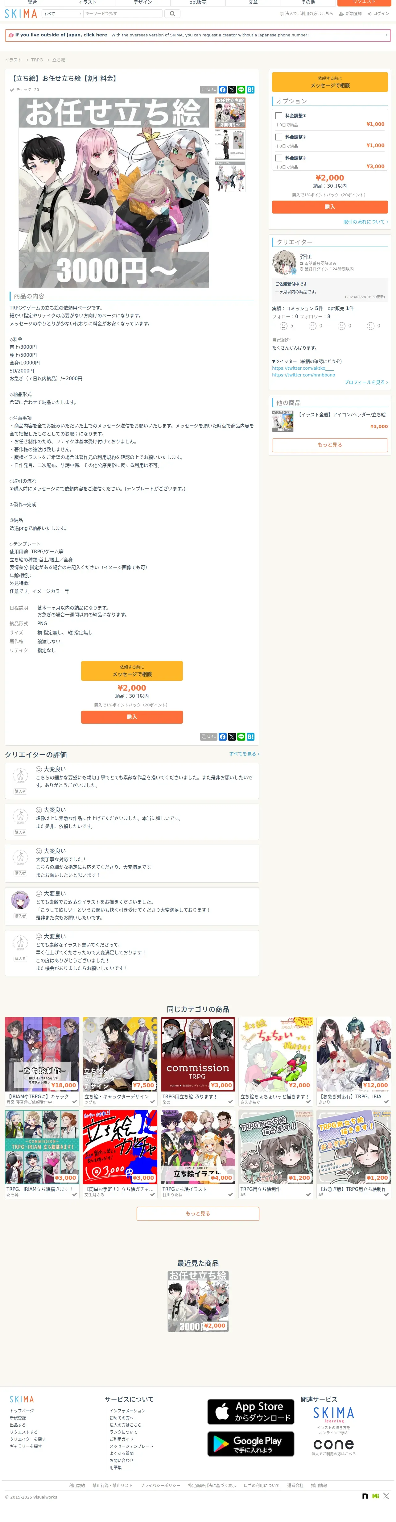The image size is (396, 1522).
Task: Check the 料金調整② option checkbox
Action: pyautogui.click(x=278, y=137)
